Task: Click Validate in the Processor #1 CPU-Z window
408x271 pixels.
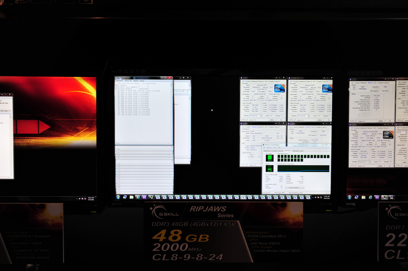Action: [x=272, y=120]
